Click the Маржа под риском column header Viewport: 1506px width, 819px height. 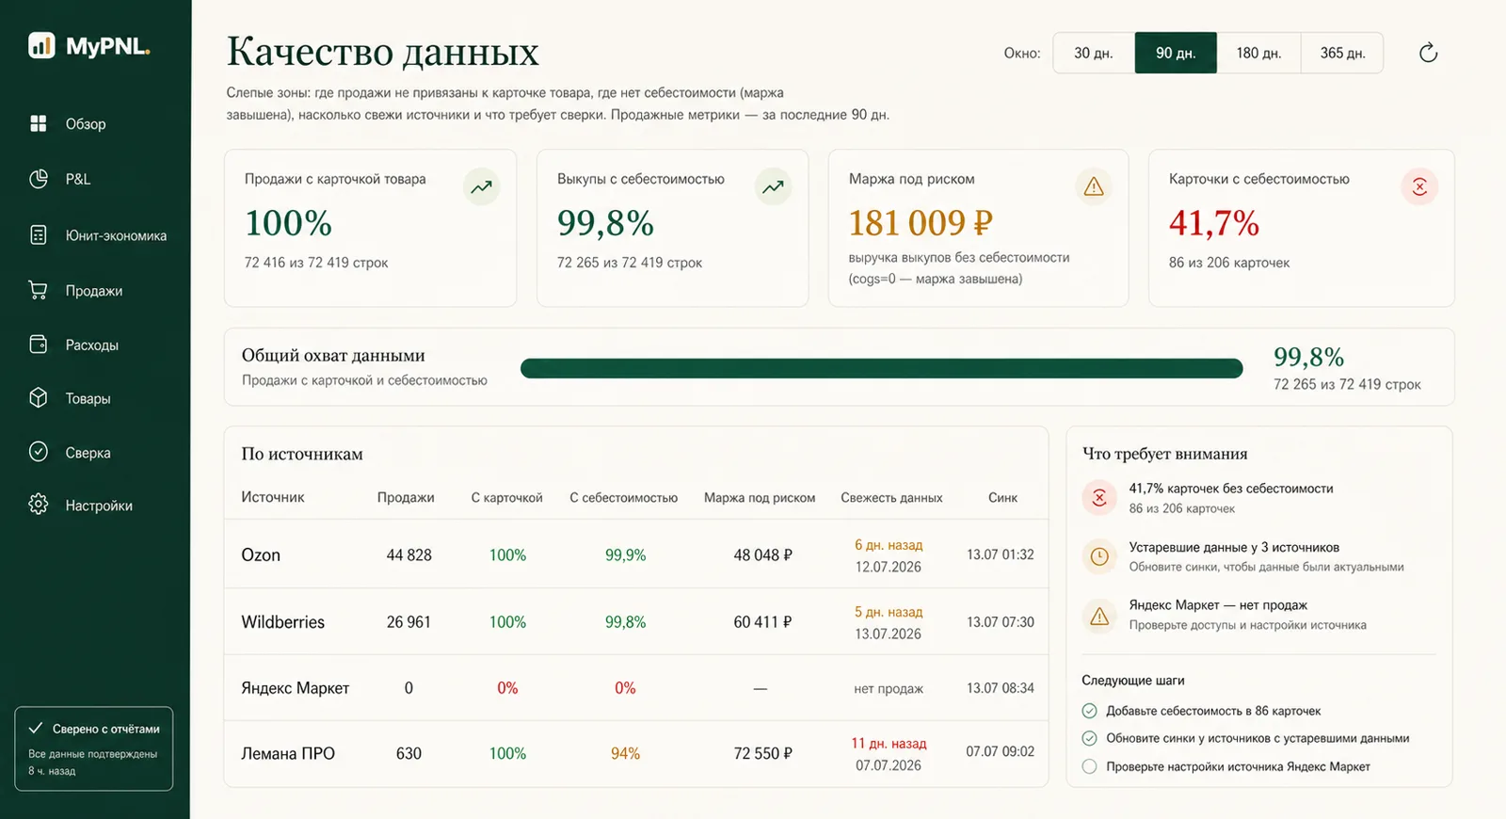point(760,497)
